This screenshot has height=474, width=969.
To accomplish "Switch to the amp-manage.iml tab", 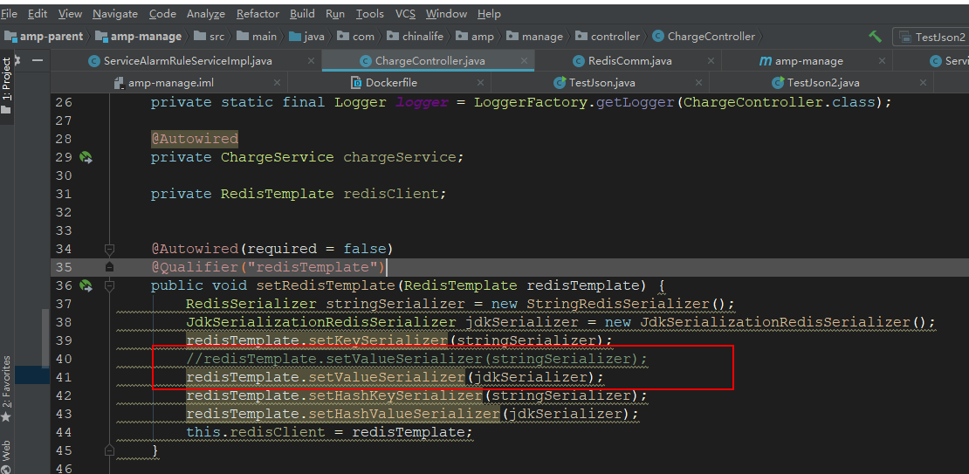I will pyautogui.click(x=164, y=82).
